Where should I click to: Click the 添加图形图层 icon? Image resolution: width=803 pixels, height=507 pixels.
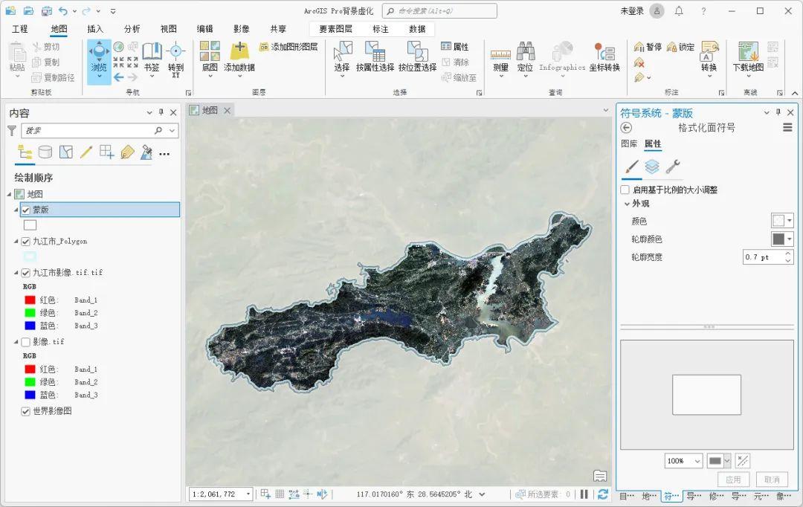(x=265, y=46)
